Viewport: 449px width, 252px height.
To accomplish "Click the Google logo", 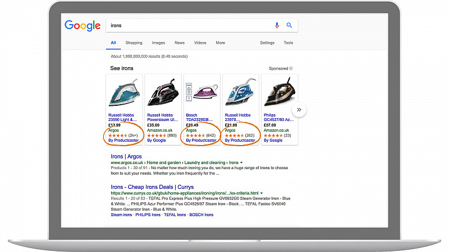I will (83, 26).
